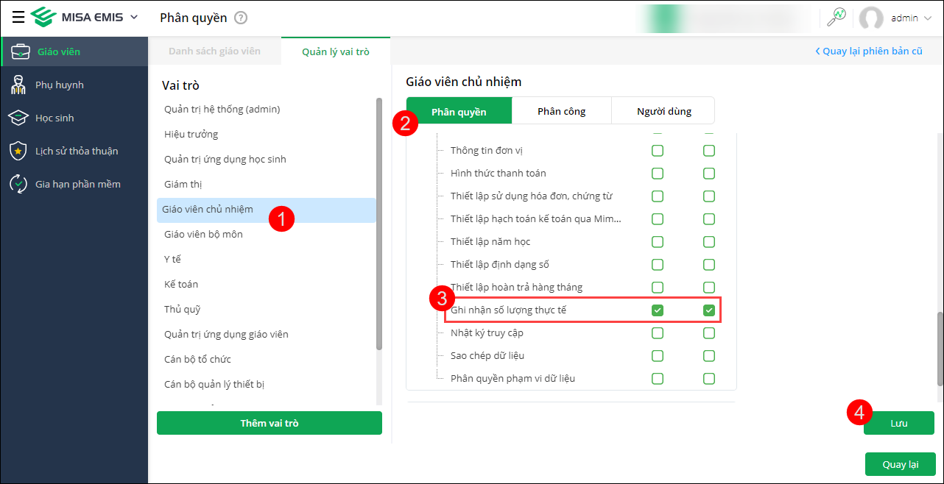Uncheck first checkbox for Ghi nhận số lượng thực tế

pos(658,310)
